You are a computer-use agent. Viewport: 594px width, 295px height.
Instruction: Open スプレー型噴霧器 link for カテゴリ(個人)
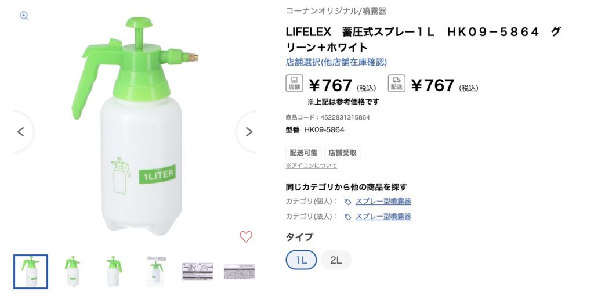pyautogui.click(x=383, y=202)
